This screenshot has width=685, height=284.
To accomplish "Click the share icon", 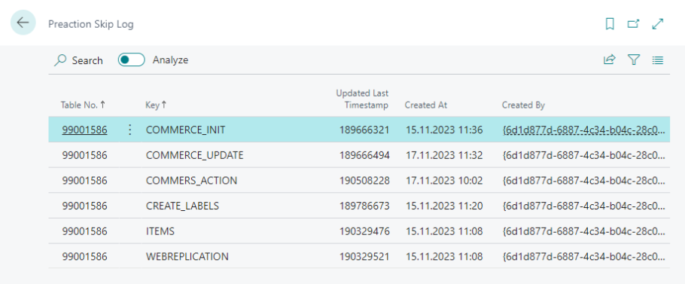I will click(x=610, y=60).
